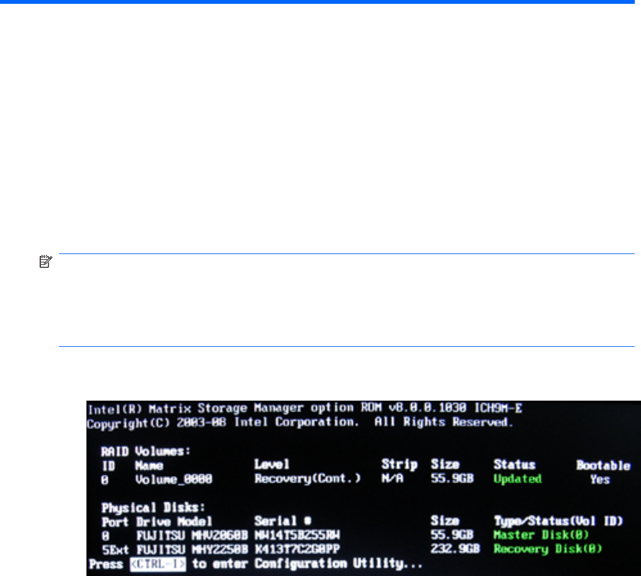Click the Recovery Disk(0) status
Screen dimensions: 641x576
(x=548, y=549)
